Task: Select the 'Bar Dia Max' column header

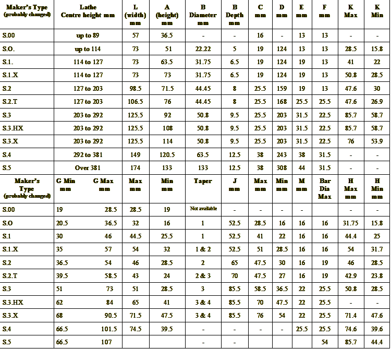Action: click(x=325, y=189)
